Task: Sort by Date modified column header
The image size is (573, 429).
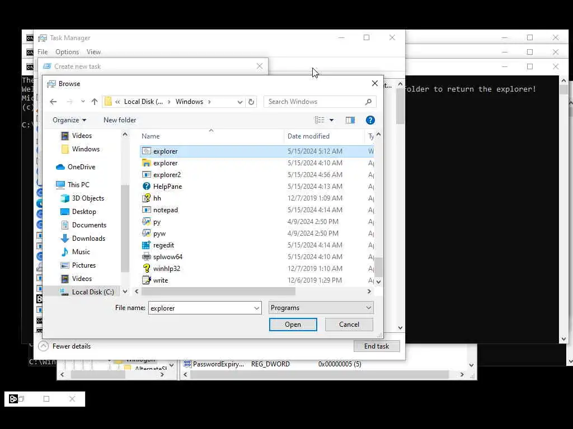Action: click(x=308, y=136)
